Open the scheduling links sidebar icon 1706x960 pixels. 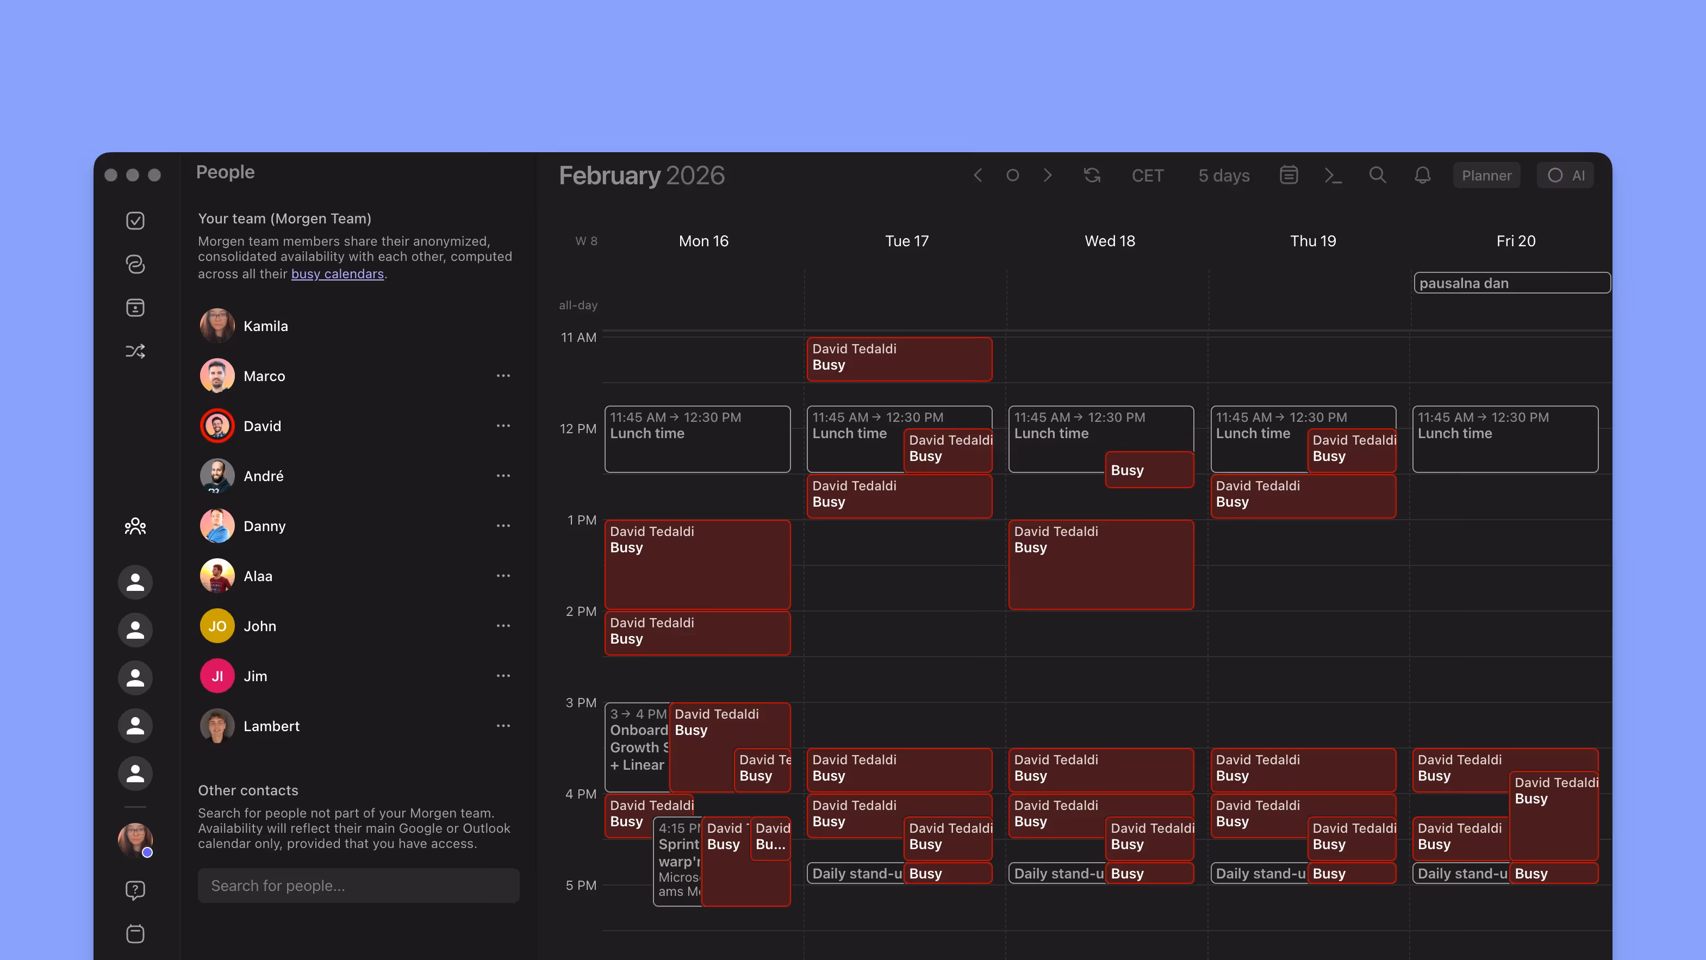click(x=135, y=264)
